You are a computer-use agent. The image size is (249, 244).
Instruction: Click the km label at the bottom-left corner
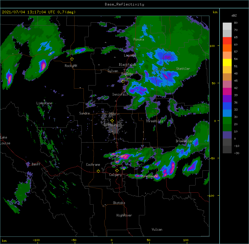coord(4,241)
